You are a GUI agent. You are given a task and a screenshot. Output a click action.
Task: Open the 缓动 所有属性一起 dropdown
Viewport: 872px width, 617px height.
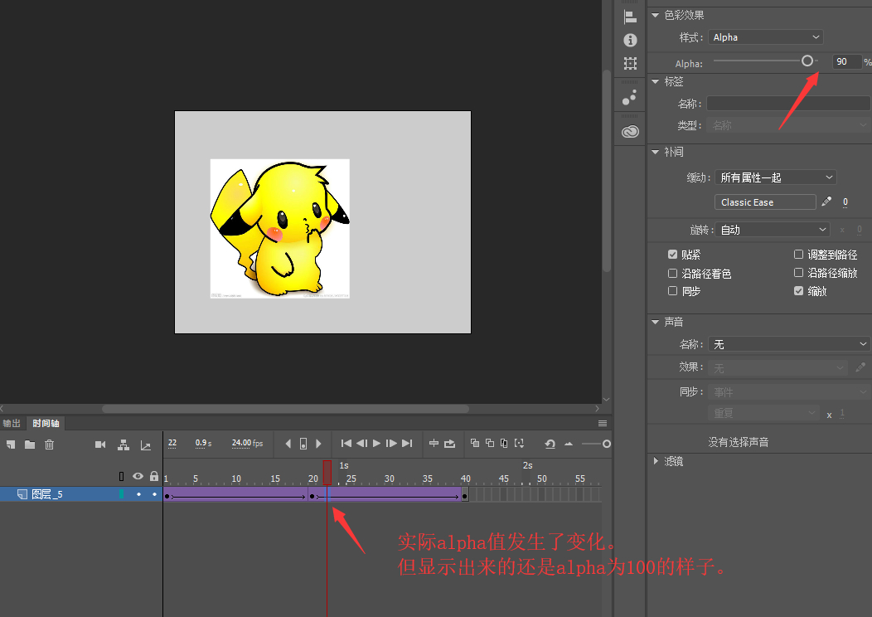coord(775,177)
